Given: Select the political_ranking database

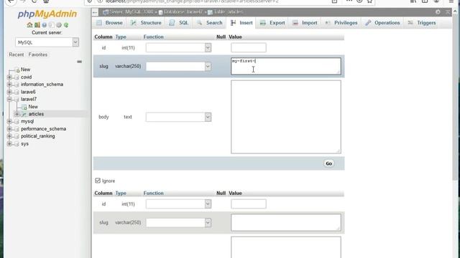Looking at the screenshot, I should coord(37,136).
